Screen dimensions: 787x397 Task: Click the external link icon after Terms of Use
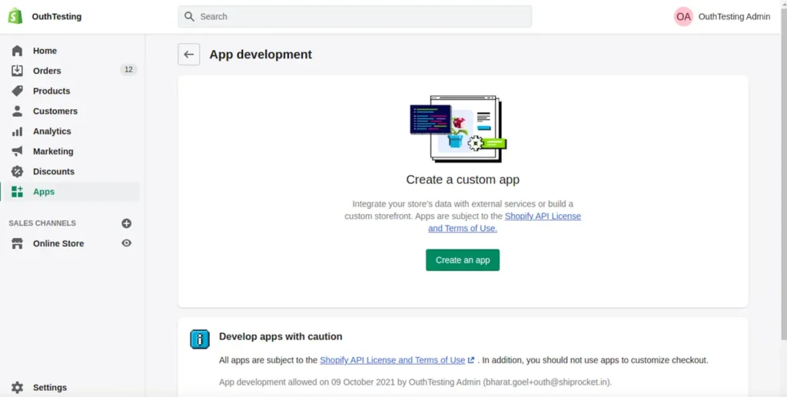[x=471, y=360]
